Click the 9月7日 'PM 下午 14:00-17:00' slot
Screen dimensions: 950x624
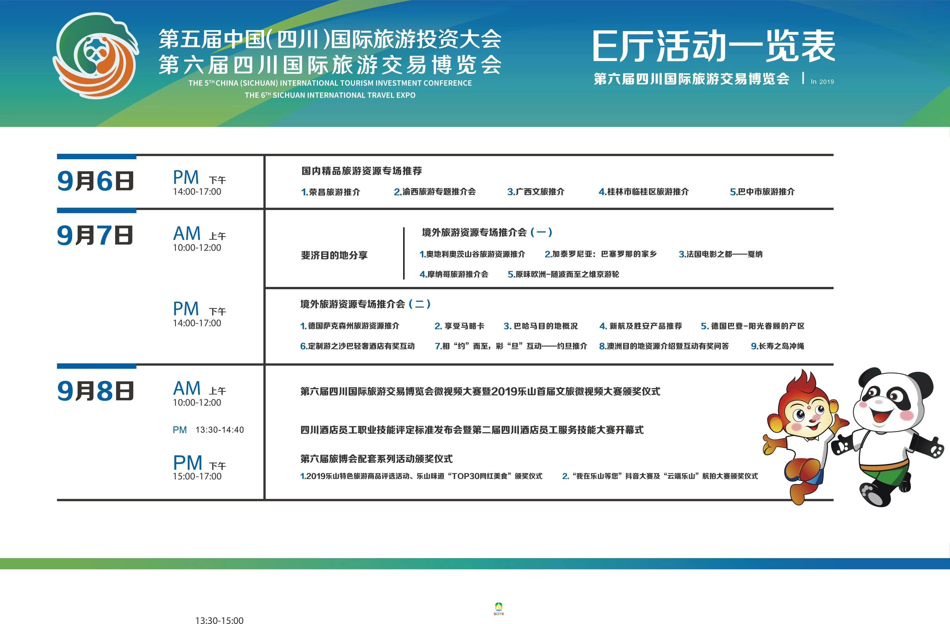(x=199, y=314)
